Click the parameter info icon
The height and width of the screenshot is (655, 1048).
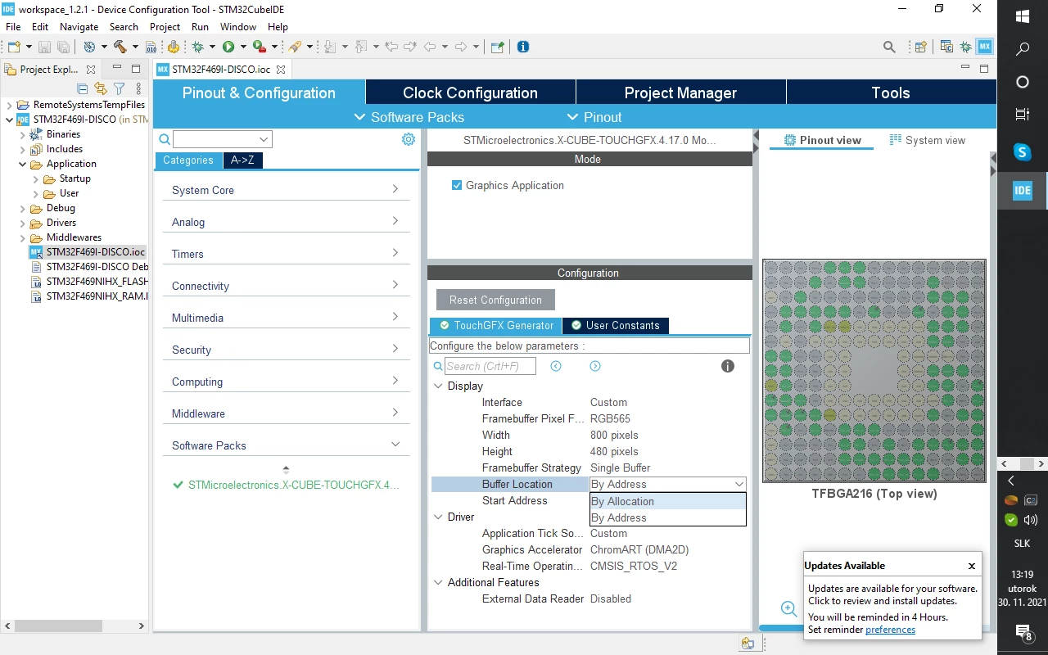(728, 366)
